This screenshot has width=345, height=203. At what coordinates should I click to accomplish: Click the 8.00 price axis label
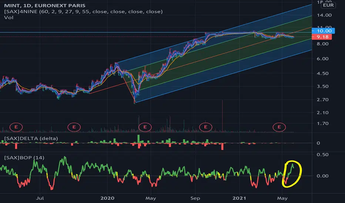pyautogui.click(x=322, y=44)
